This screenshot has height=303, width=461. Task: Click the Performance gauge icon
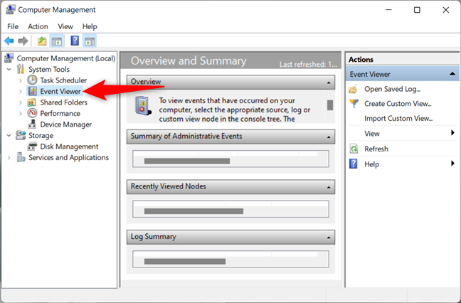coord(32,113)
